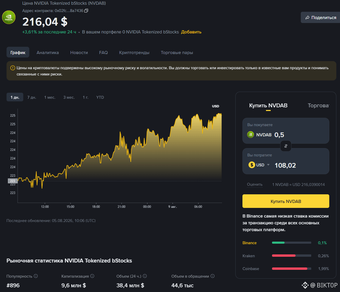Select the 1 г. chart range

[86, 97]
